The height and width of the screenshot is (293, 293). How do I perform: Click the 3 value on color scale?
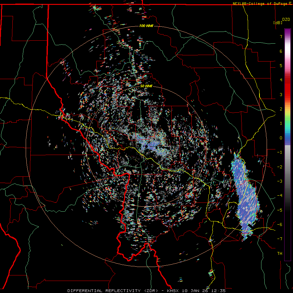tap(281, 94)
